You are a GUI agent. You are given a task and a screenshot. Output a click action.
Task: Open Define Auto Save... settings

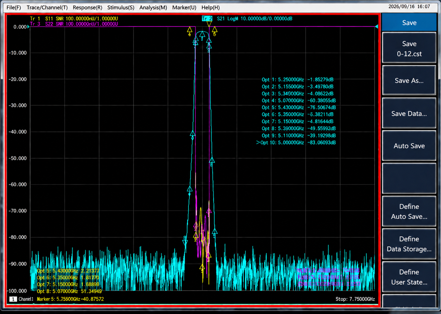click(x=409, y=211)
